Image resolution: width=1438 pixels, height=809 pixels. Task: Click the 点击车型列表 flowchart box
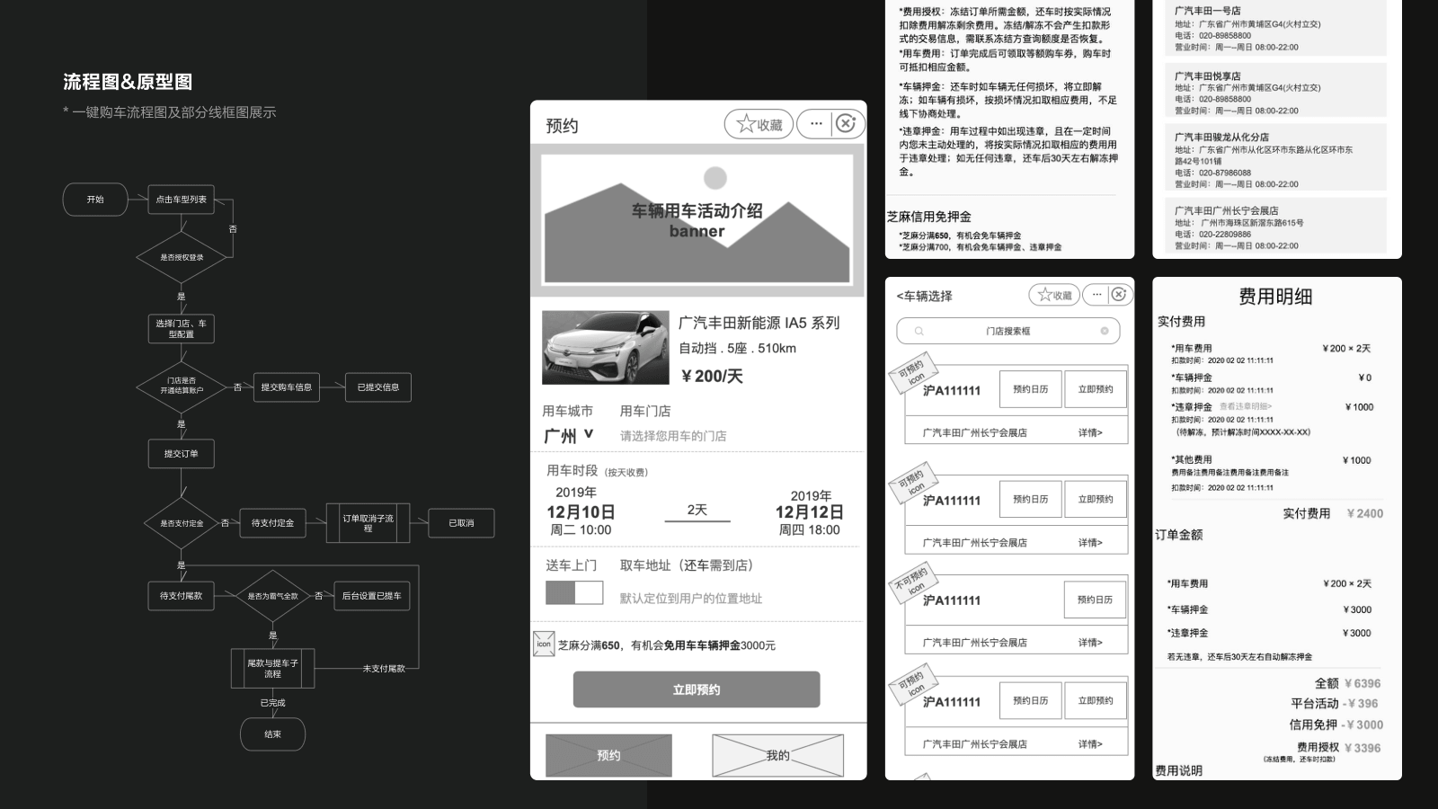pyautogui.click(x=182, y=200)
